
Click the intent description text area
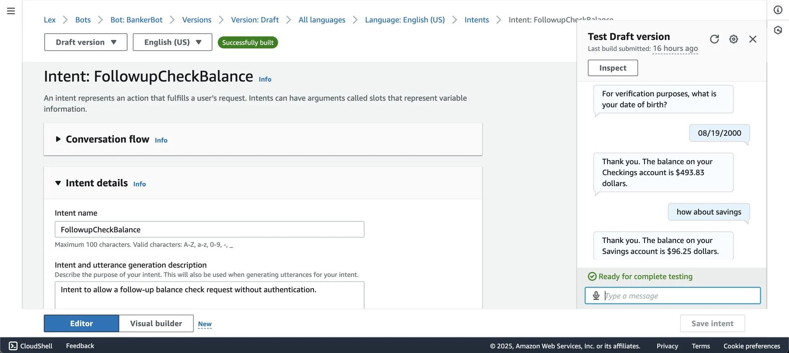(209, 295)
